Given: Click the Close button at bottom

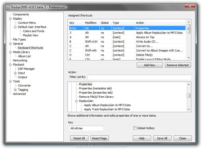Looking at the screenshot, I should click(182, 138).
